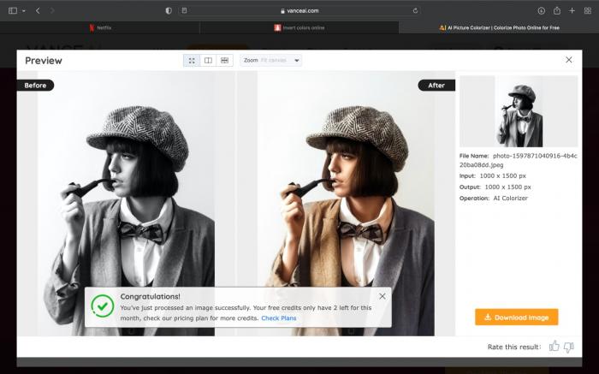The height and width of the screenshot is (374, 599).
Task: Dismiss the Congratulations notification
Action: click(382, 296)
